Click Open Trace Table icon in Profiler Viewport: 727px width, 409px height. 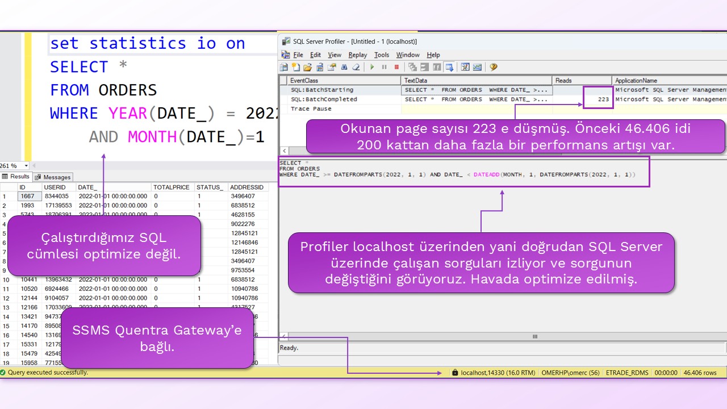click(x=320, y=67)
